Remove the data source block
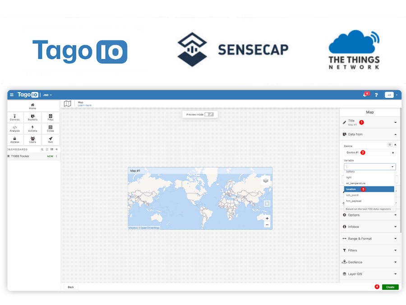 click(x=395, y=145)
